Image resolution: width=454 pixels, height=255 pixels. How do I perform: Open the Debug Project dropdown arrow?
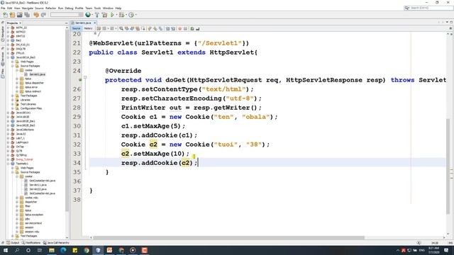[x=126, y=15]
